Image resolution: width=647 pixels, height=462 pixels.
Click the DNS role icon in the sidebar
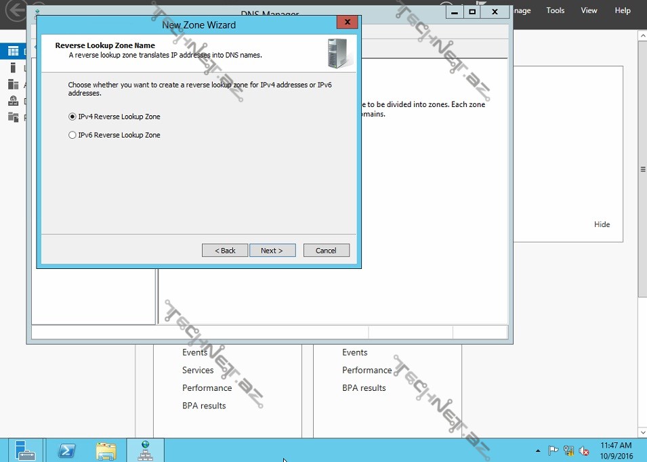click(13, 101)
